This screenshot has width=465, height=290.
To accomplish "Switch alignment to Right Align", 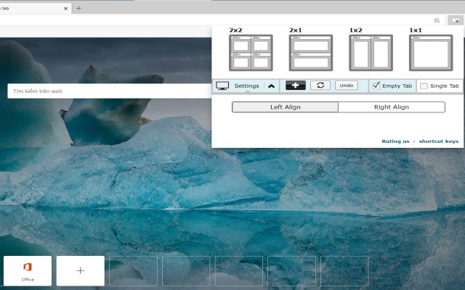I will [x=392, y=107].
